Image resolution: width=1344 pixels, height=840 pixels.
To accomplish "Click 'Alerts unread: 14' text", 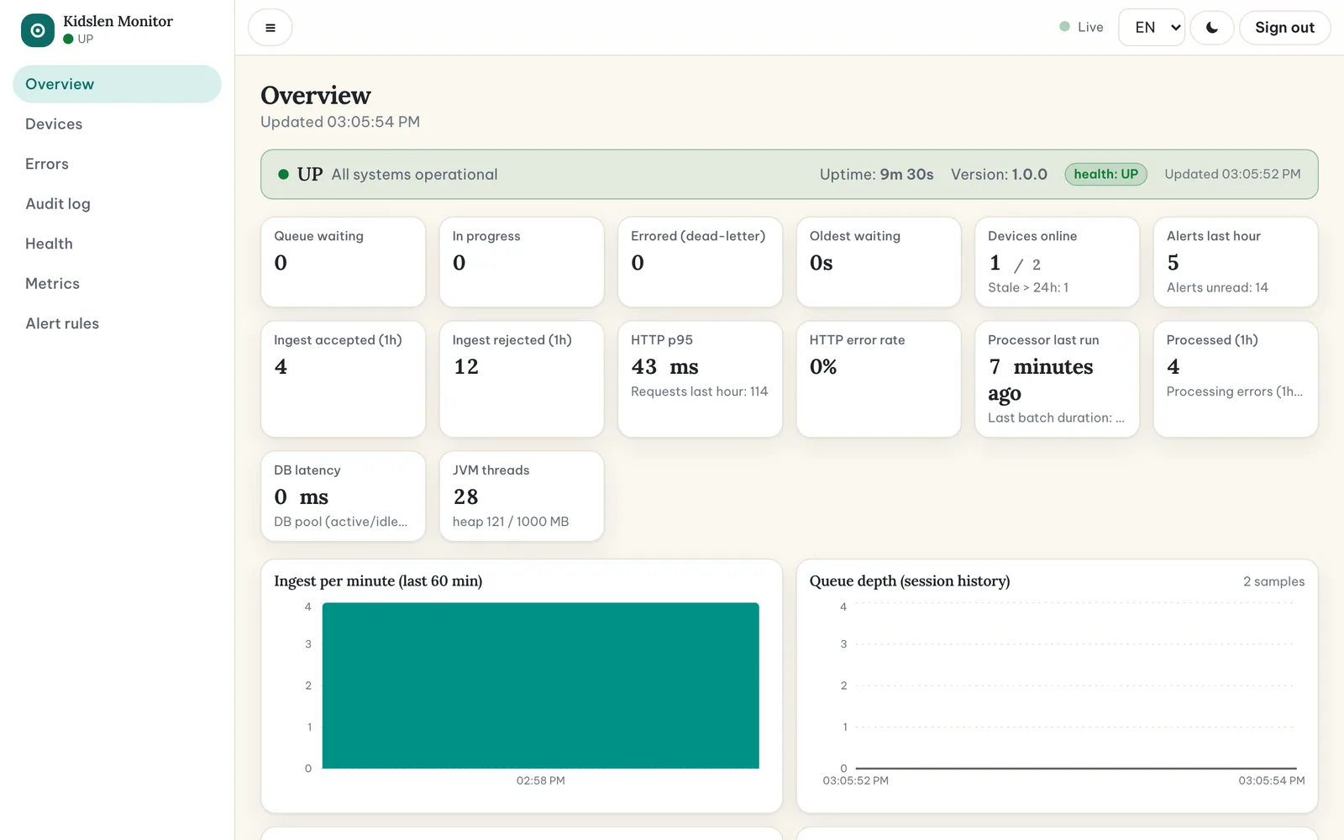I will pos(1217,287).
